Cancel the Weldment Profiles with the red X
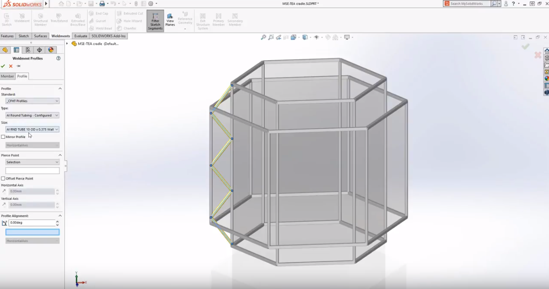549x289 pixels. tap(11, 66)
